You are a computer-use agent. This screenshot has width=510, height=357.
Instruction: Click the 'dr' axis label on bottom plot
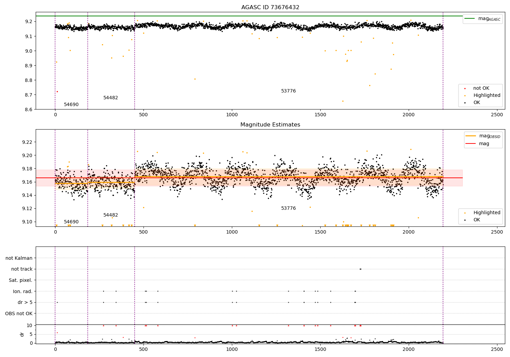[x=22, y=334]
